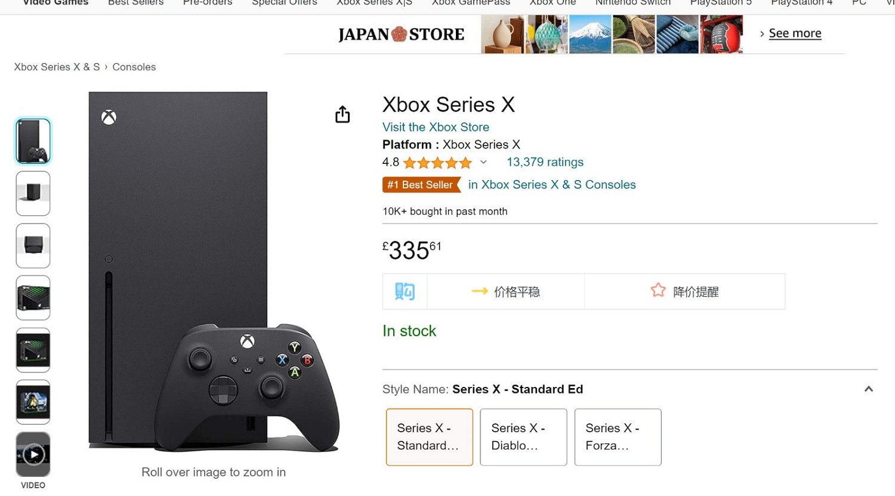The image size is (895, 496).
Task: Play the product video via the play icon
Action: pos(33,454)
